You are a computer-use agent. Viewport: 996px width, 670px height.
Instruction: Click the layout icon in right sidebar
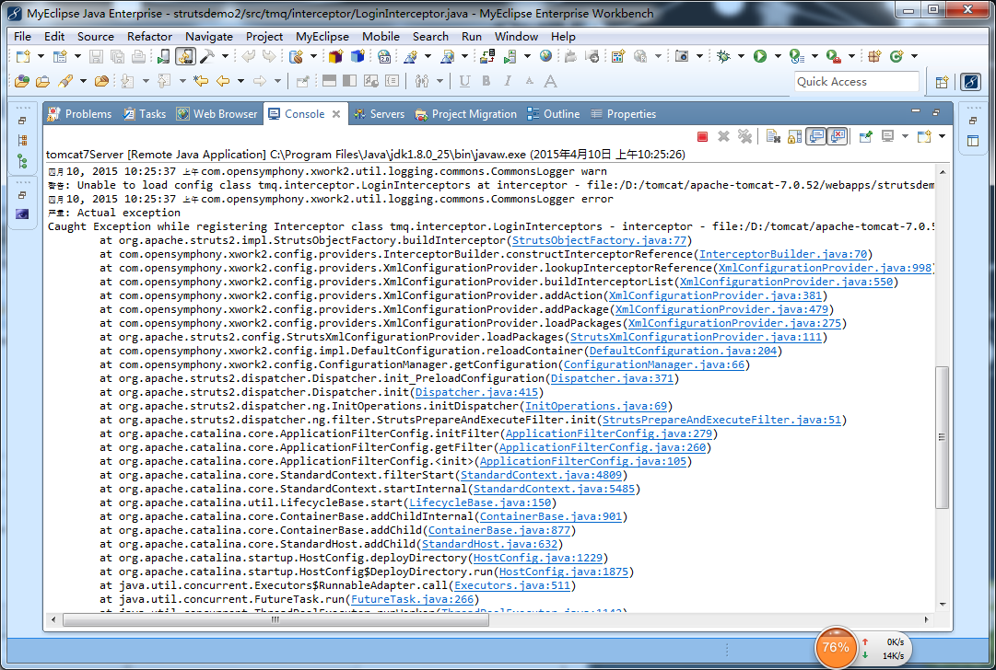[972, 141]
